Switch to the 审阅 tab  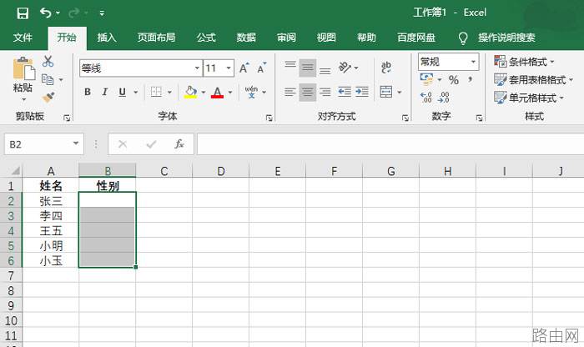[x=286, y=38]
